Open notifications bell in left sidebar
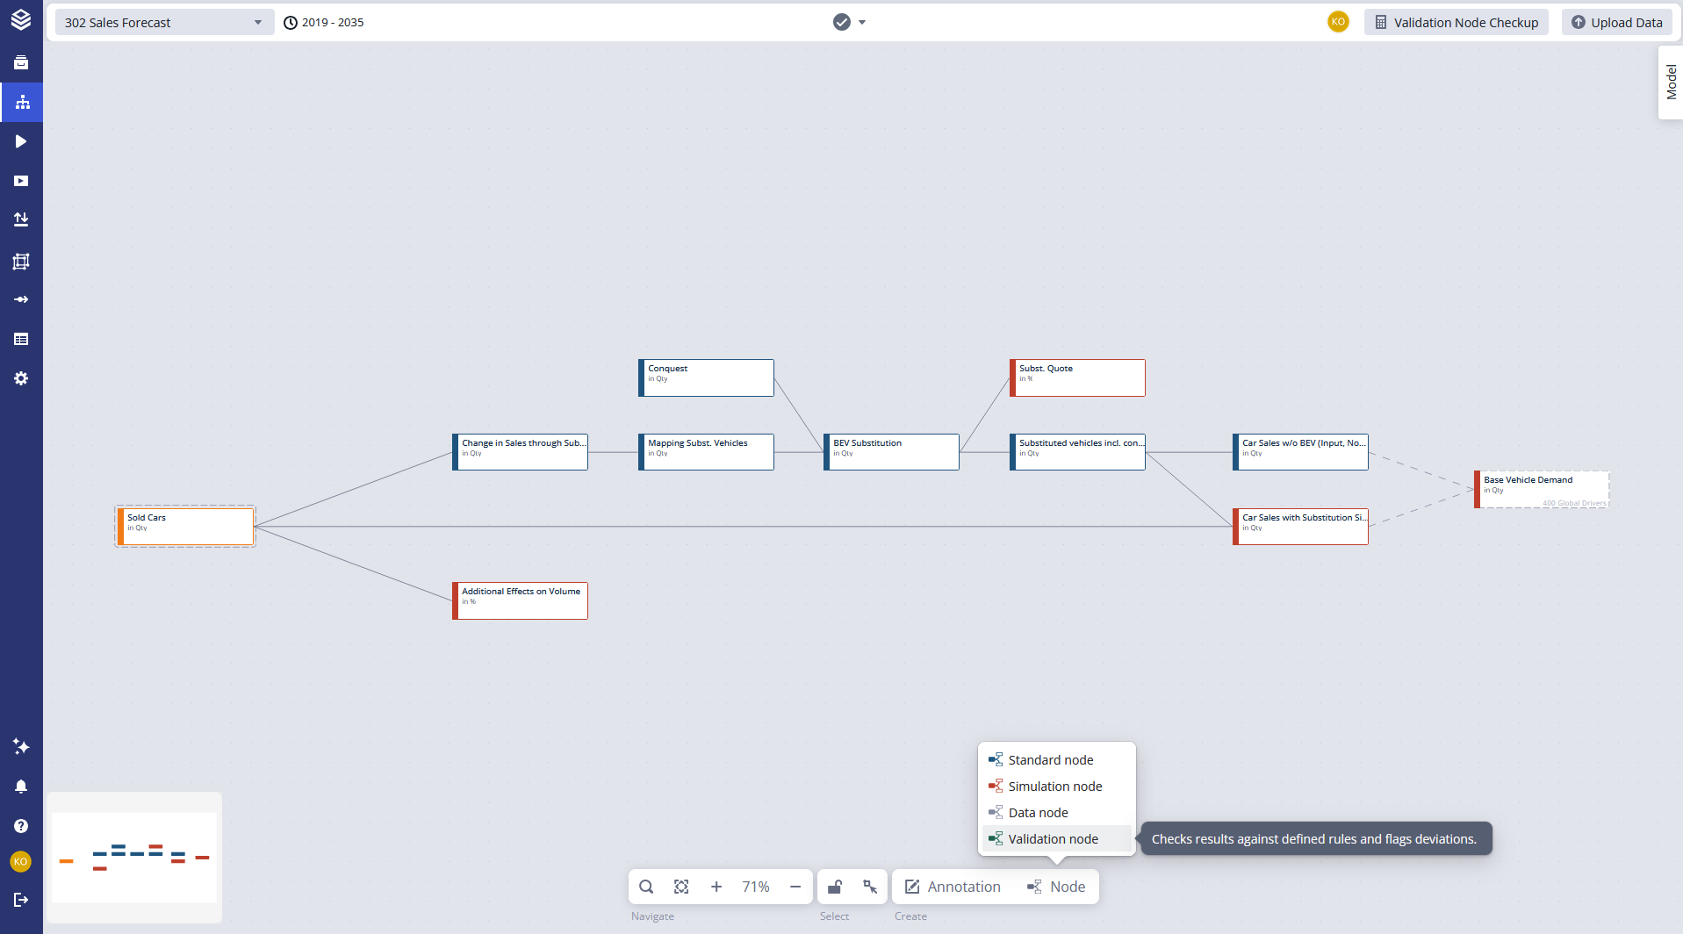Image resolution: width=1683 pixels, height=934 pixels. click(21, 787)
